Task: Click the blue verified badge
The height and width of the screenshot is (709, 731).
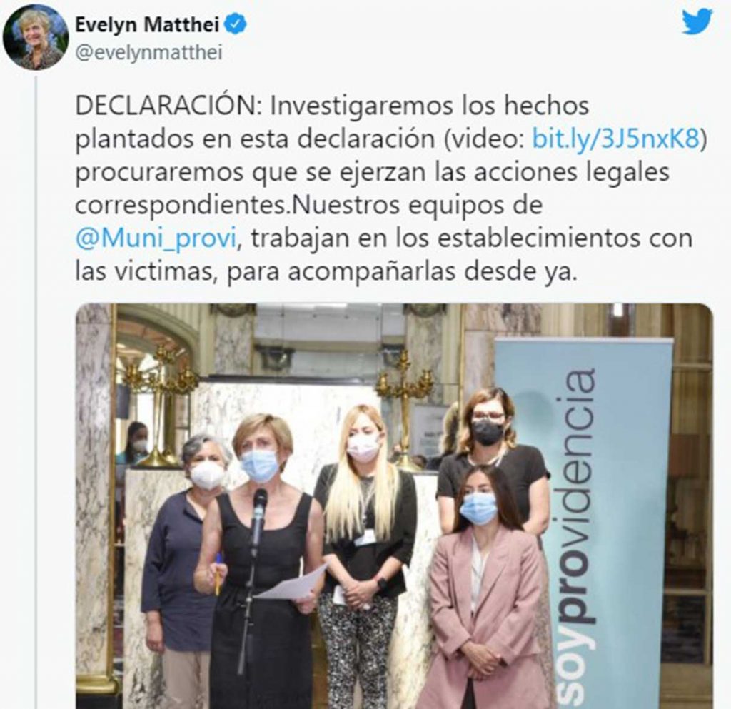Action: click(x=236, y=25)
